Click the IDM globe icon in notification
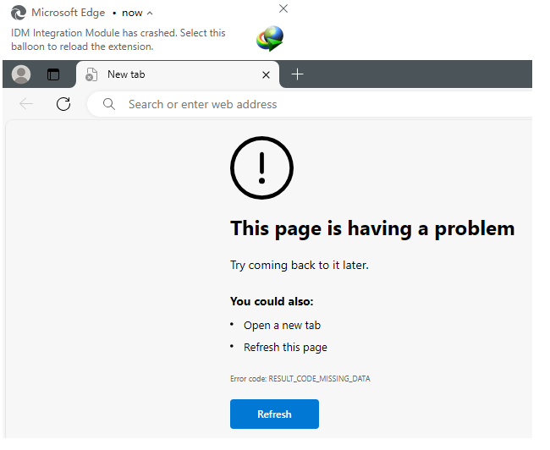550x450 pixels. coord(270,38)
